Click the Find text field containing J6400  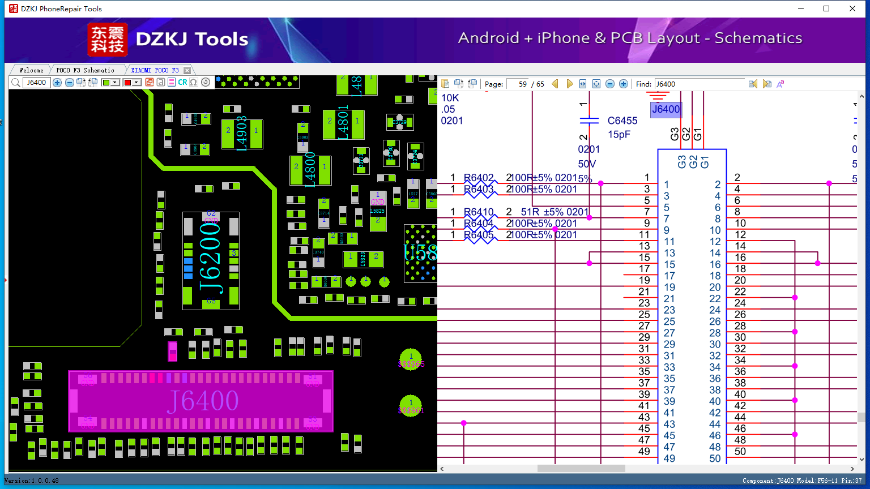pos(700,84)
